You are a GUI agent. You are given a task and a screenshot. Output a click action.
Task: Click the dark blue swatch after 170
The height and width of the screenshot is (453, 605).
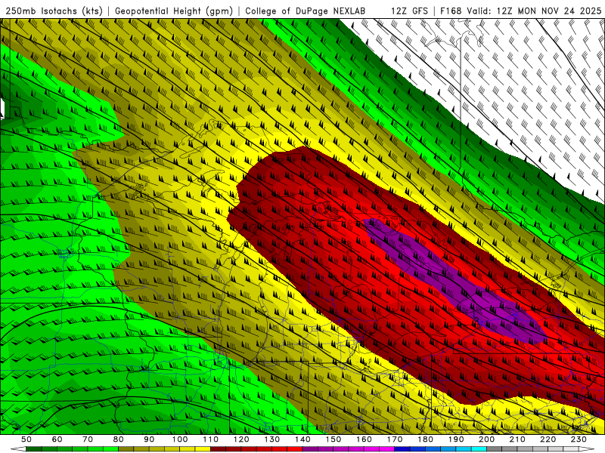pyautogui.click(x=402, y=449)
